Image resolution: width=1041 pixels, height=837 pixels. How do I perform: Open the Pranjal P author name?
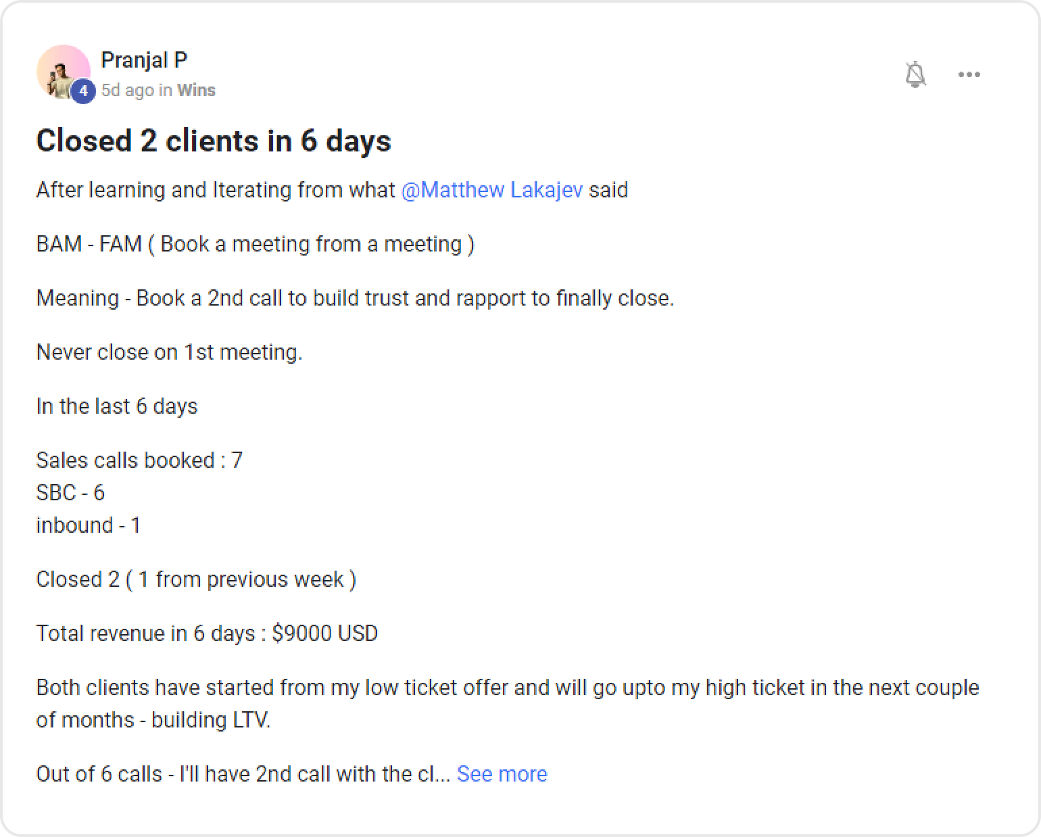(x=144, y=59)
